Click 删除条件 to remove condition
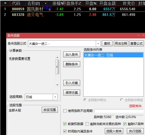The width and height of the screenshot is (145, 135). point(72,64)
